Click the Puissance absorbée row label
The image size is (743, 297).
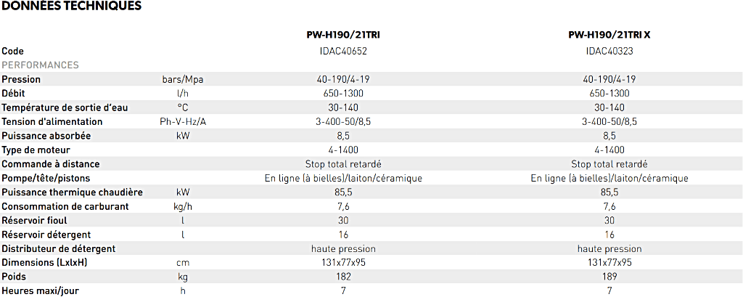[46, 136]
